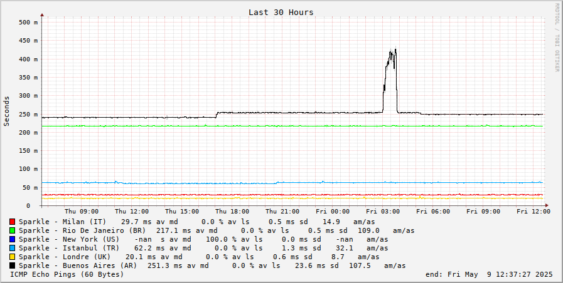The width and height of the screenshot is (563, 283).
Task: Click the '109.0' Rio am/as value
Action: [369, 230]
